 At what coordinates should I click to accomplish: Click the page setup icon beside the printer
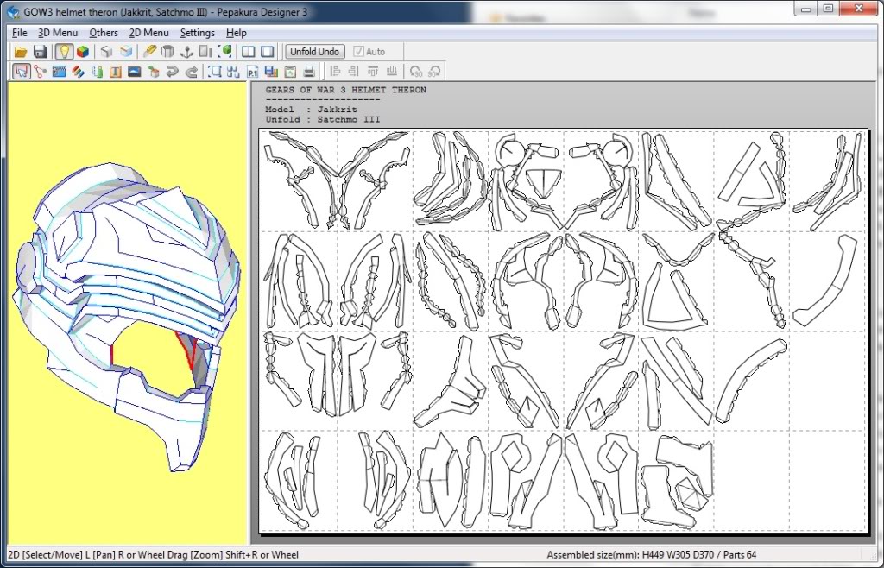pos(290,72)
